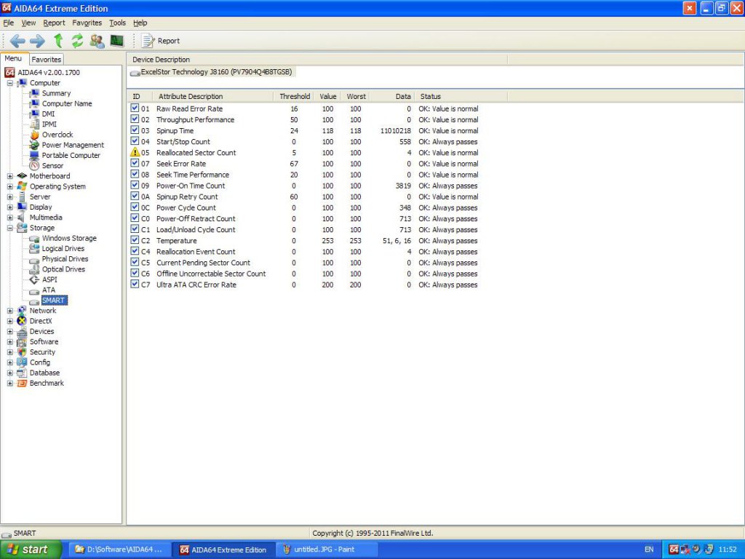The width and height of the screenshot is (745, 559).
Task: Expand the Motherboard tree node
Action: click(10, 176)
